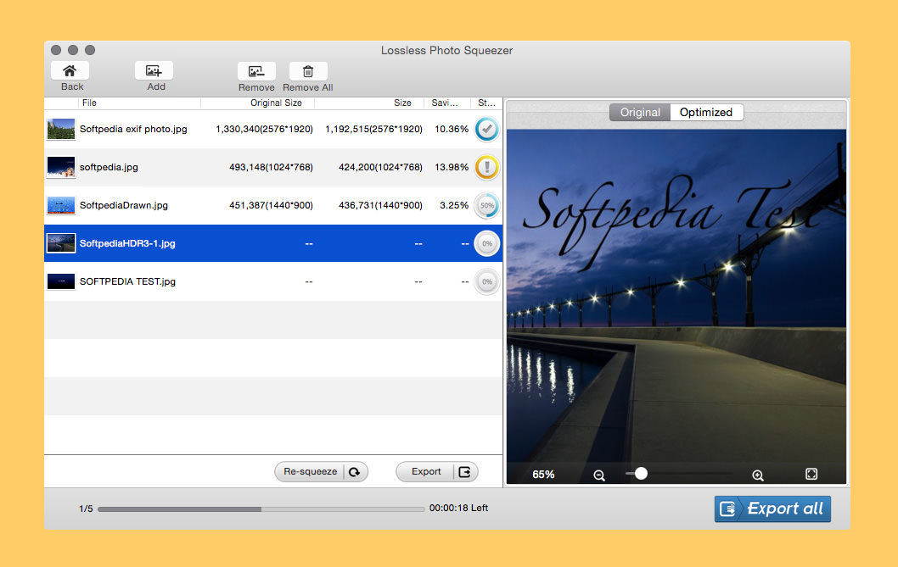This screenshot has width=898, height=567.
Task: Select file name SOFTPEDIA TEST.jpg
Action: pos(127,281)
